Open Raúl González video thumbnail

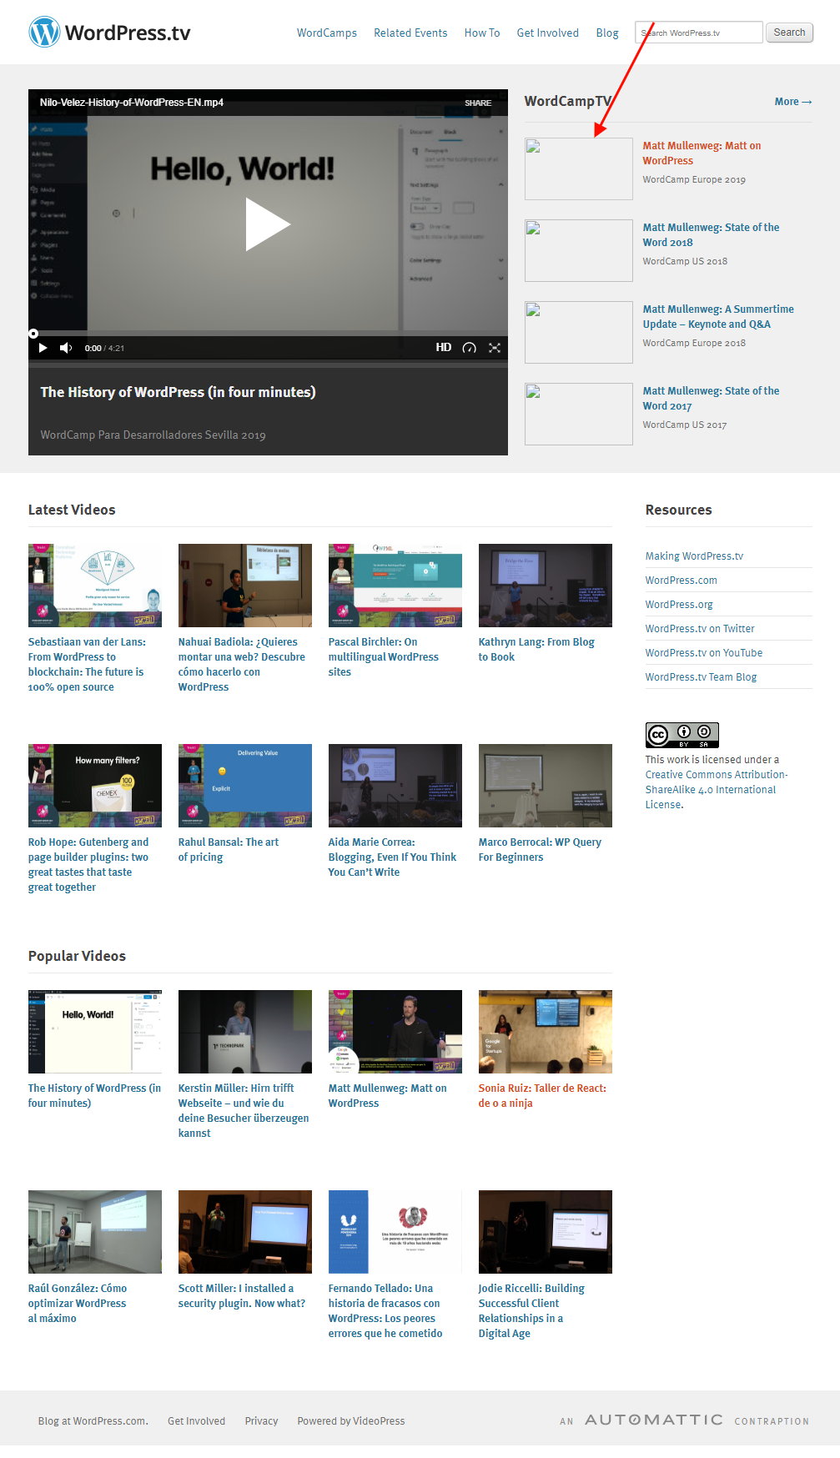coord(95,1232)
